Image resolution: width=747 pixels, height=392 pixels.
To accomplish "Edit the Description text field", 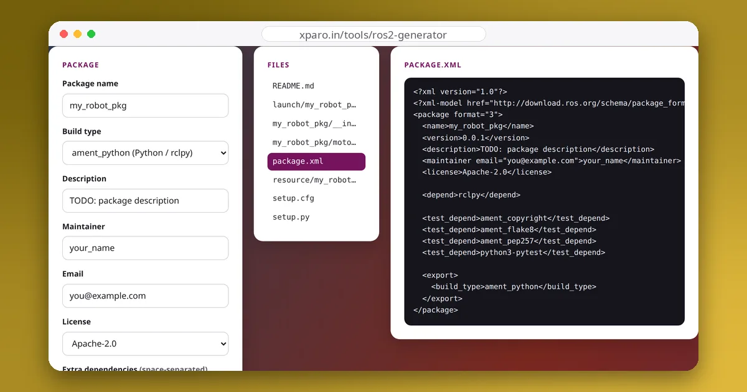I will coord(145,201).
